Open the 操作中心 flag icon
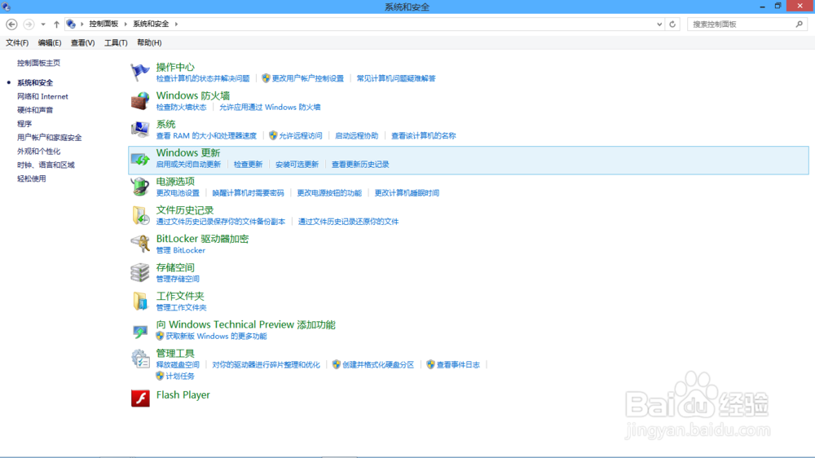This screenshot has width=815, height=458. [140, 72]
